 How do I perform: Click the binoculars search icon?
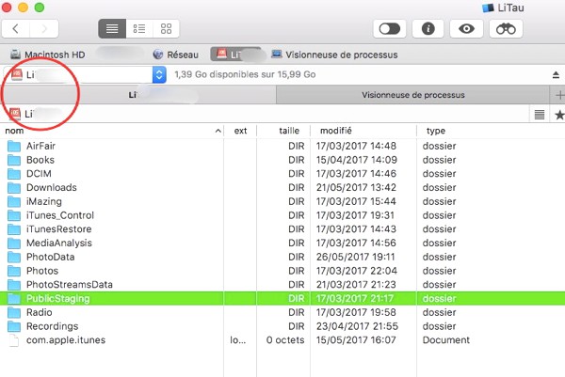505,29
